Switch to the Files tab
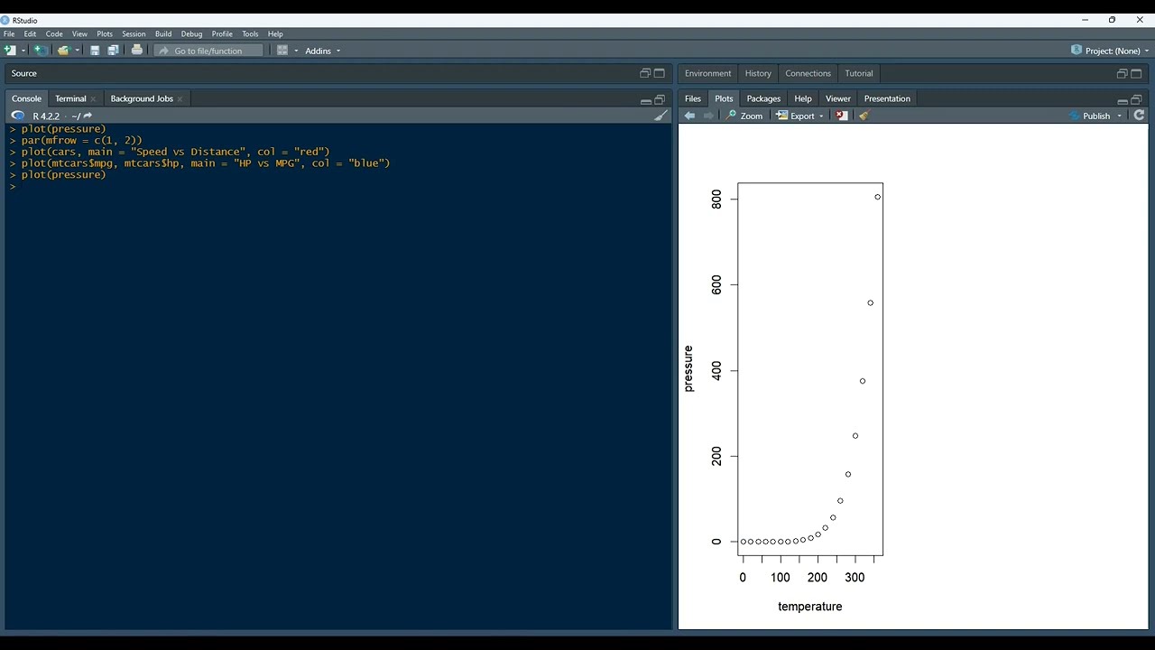The width and height of the screenshot is (1155, 650). tap(693, 98)
